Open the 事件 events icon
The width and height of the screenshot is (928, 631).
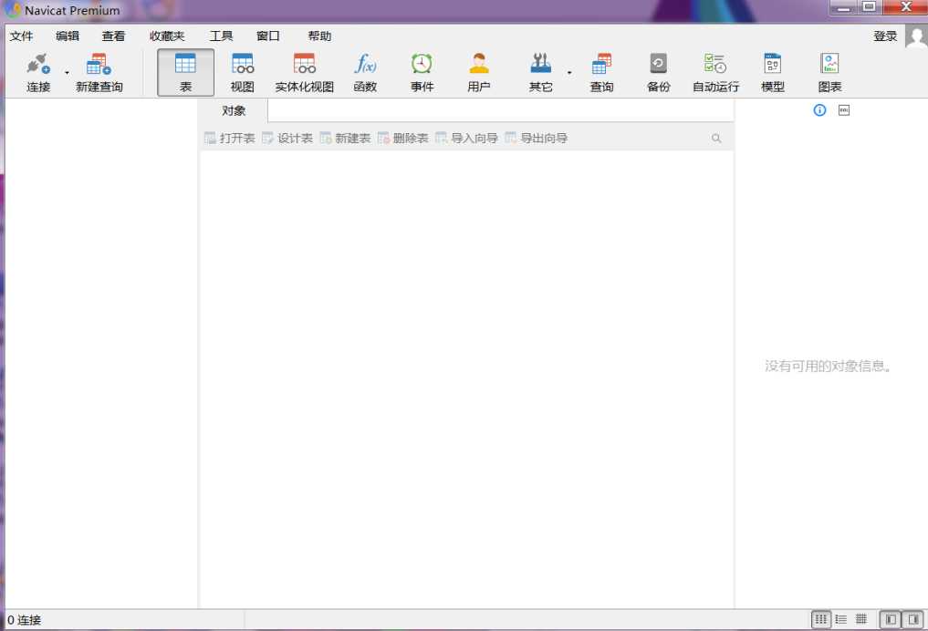[422, 72]
